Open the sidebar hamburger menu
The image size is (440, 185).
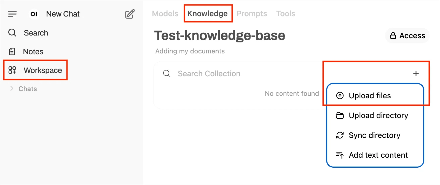(x=12, y=14)
